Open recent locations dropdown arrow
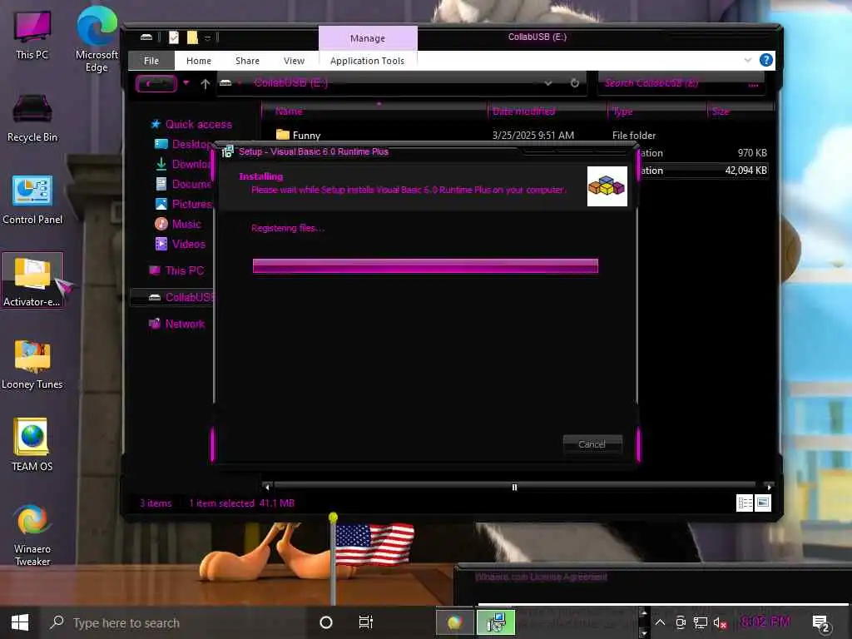This screenshot has width=852, height=639. [x=186, y=83]
